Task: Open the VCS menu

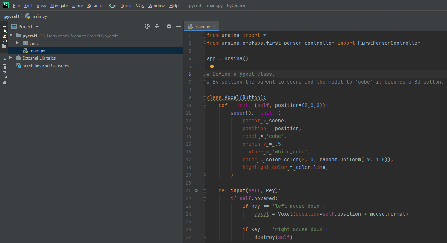Action: pos(140,6)
